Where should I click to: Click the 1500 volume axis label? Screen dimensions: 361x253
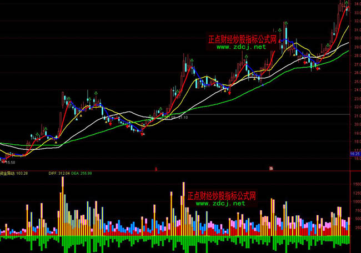coord(354,182)
